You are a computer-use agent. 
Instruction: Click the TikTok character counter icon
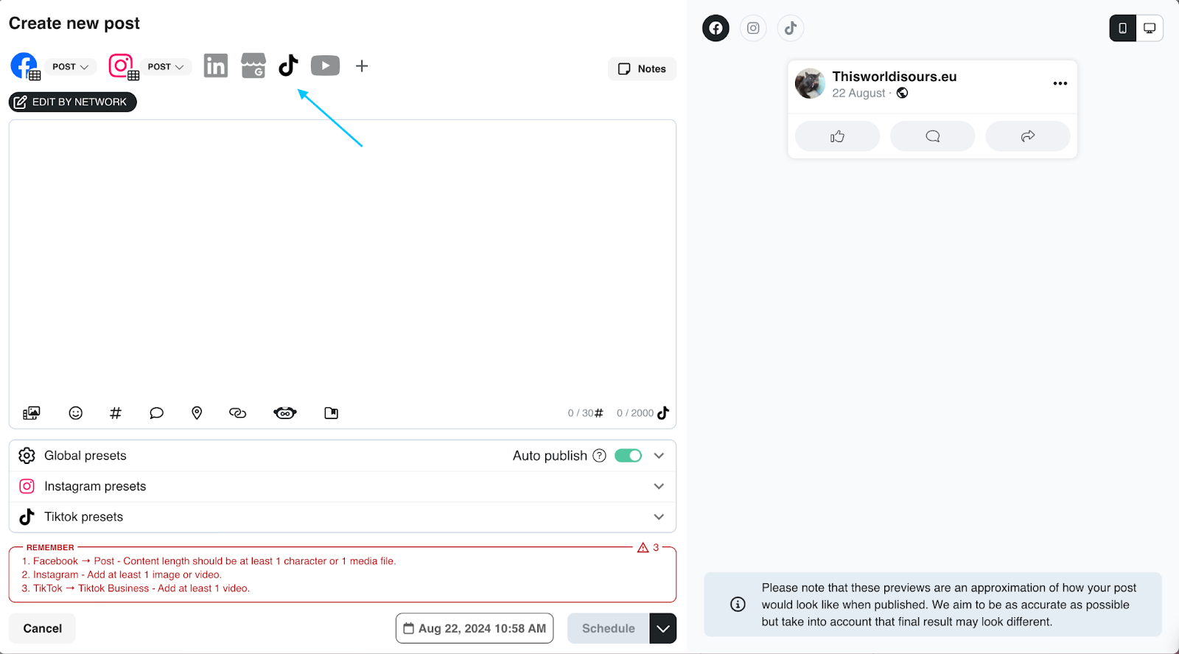[x=663, y=412]
